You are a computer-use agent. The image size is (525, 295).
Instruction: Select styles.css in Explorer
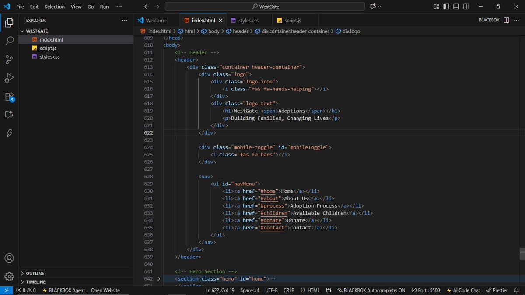(x=49, y=57)
